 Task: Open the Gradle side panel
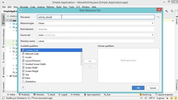click(177, 20)
